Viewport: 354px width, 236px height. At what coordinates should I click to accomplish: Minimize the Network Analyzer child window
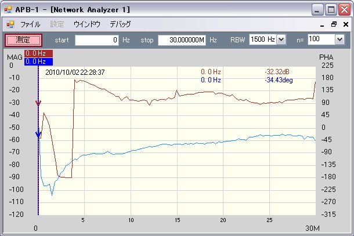point(323,24)
